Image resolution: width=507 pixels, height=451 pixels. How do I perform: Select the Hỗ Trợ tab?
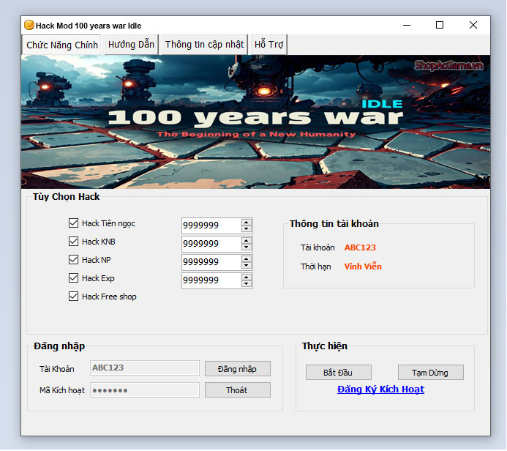(268, 45)
